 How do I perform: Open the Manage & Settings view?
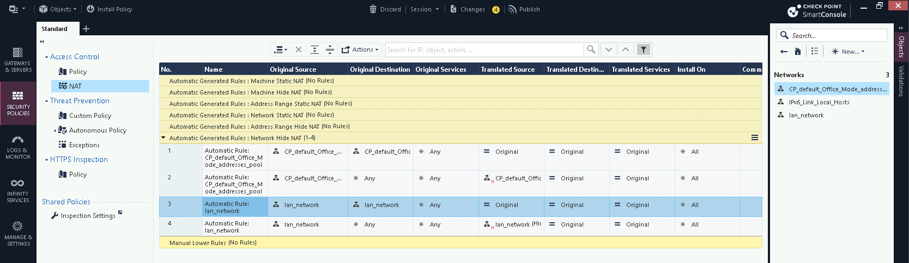(18, 234)
